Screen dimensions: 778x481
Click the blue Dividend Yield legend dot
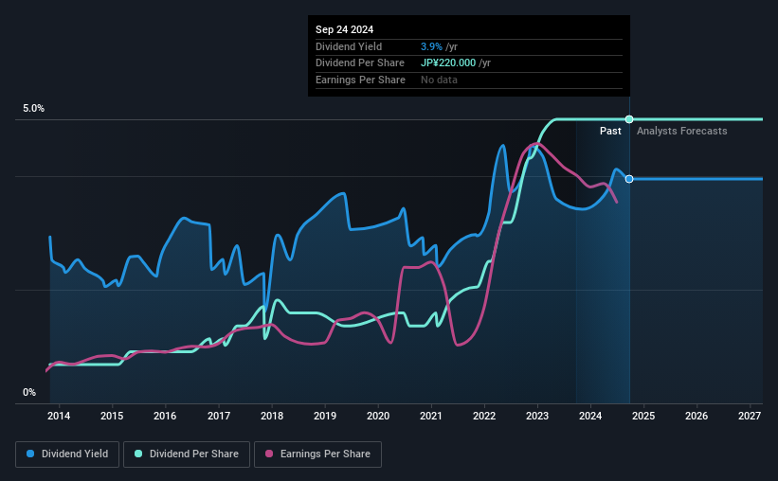pos(30,454)
